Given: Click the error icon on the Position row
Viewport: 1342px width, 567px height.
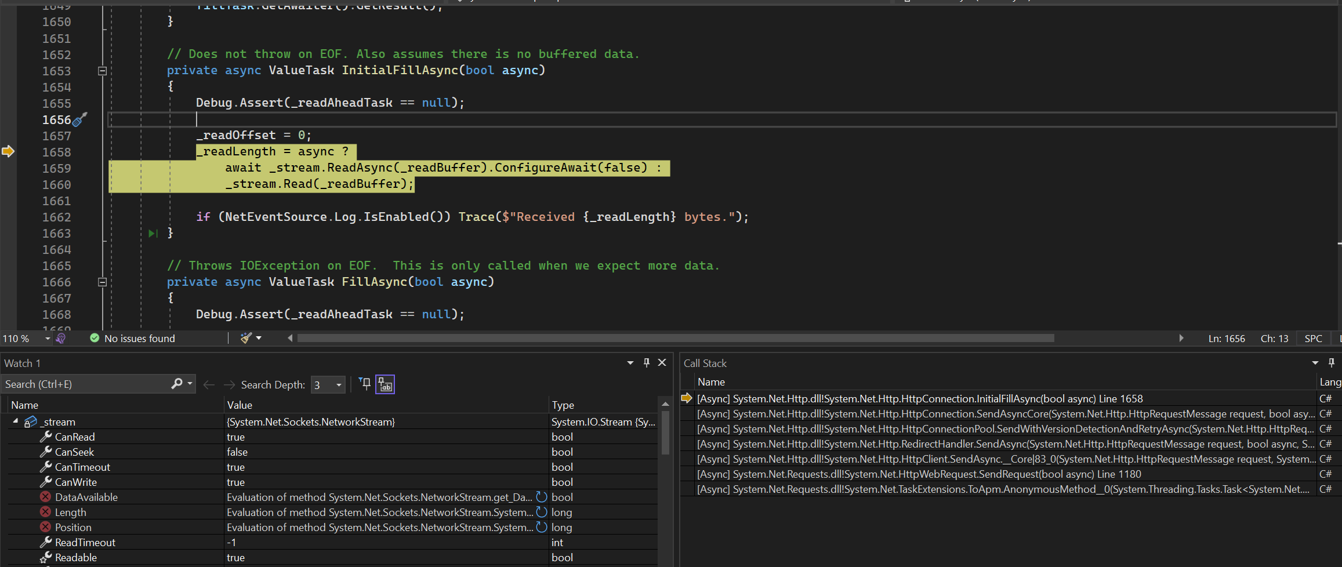Looking at the screenshot, I should (45, 527).
